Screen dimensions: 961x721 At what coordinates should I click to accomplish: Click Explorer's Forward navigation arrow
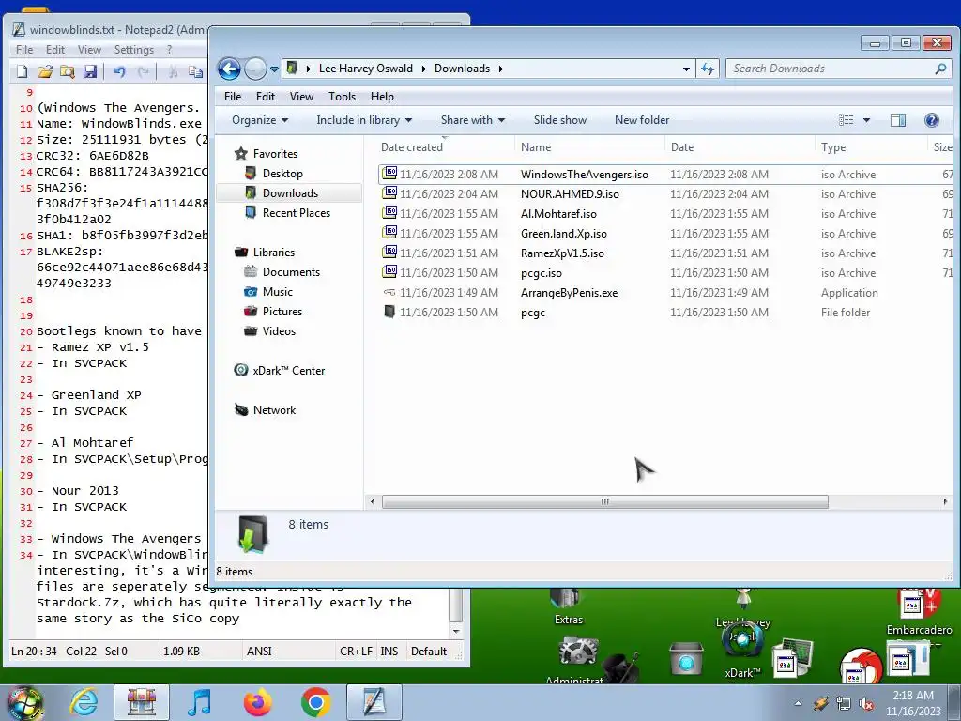(x=255, y=69)
